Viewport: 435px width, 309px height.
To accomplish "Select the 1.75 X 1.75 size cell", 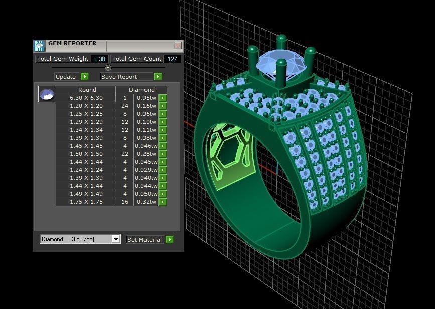I will point(86,202).
